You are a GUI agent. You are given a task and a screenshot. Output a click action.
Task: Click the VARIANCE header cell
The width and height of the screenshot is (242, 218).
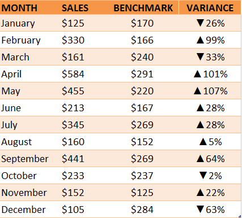coord(210,7)
